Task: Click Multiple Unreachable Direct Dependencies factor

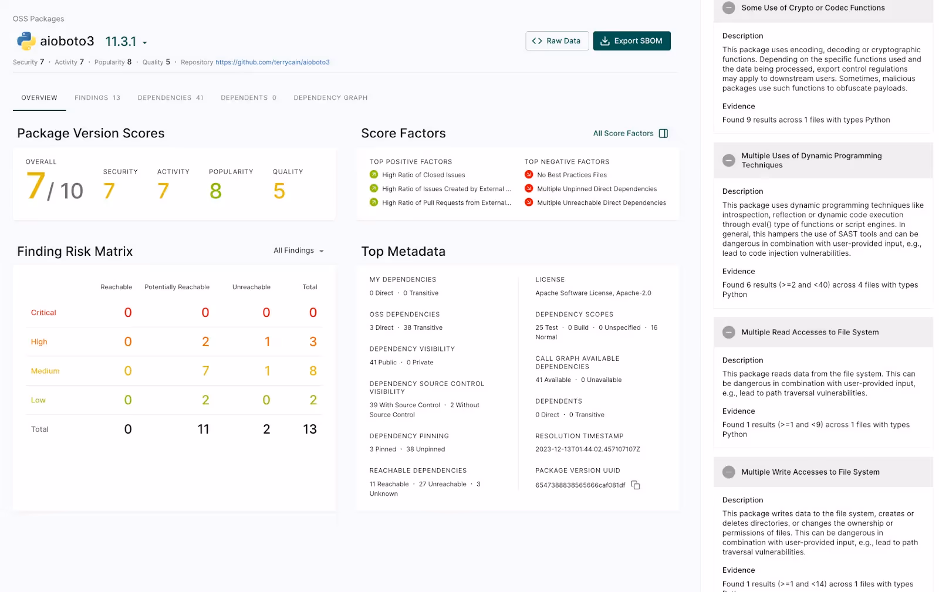Action: click(602, 203)
